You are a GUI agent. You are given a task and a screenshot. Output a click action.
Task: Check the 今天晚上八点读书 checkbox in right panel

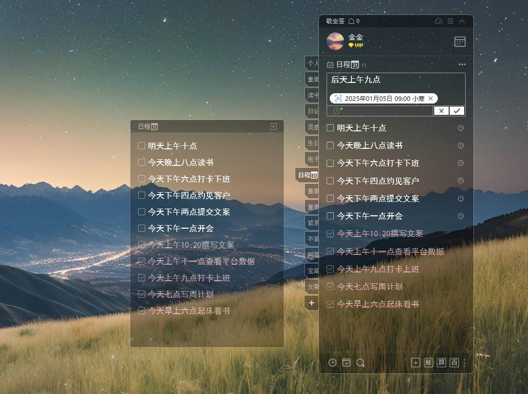pos(330,145)
